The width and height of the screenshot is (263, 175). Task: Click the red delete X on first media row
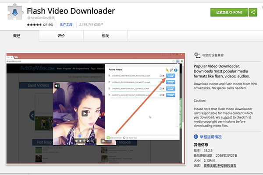click(163, 76)
